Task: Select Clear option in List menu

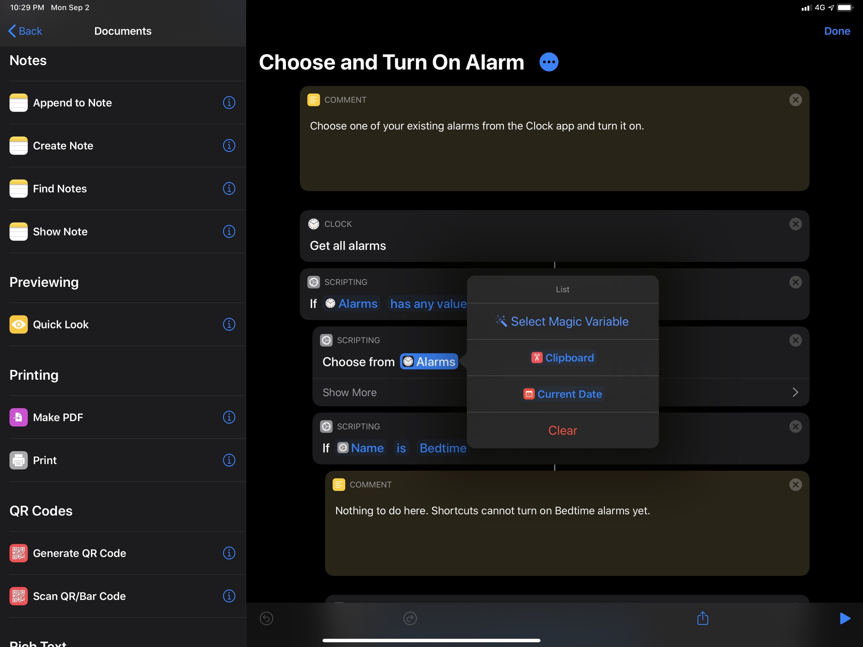Action: (x=563, y=430)
